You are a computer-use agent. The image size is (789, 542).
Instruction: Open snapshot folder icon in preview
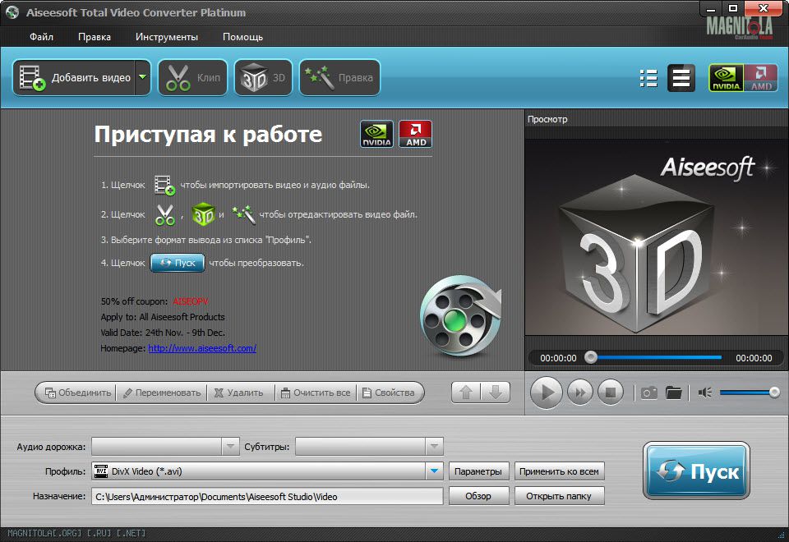tap(674, 393)
